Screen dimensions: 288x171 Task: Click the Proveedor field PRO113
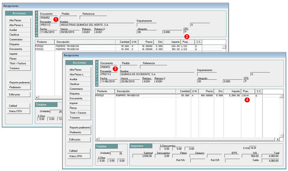coord(109,74)
